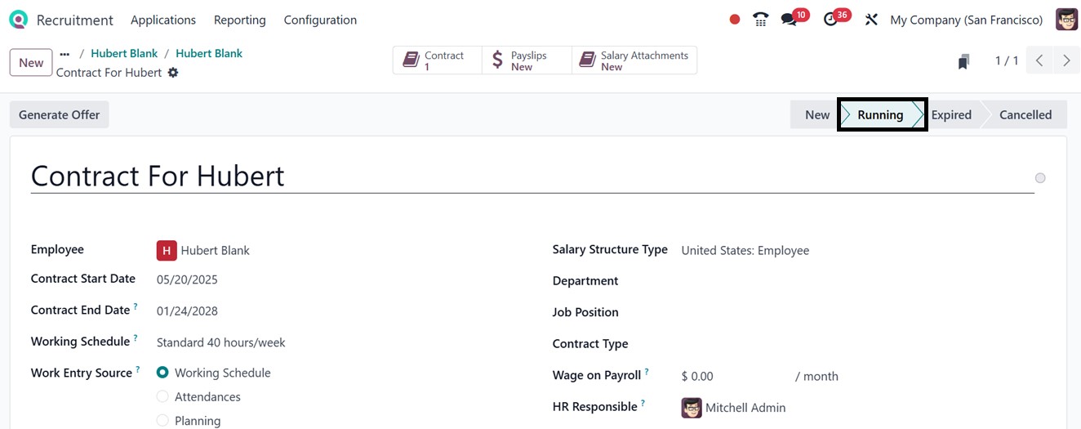Screen dimensions: 1081x429
Task: Open the gear actions menu icon
Action: coord(173,73)
